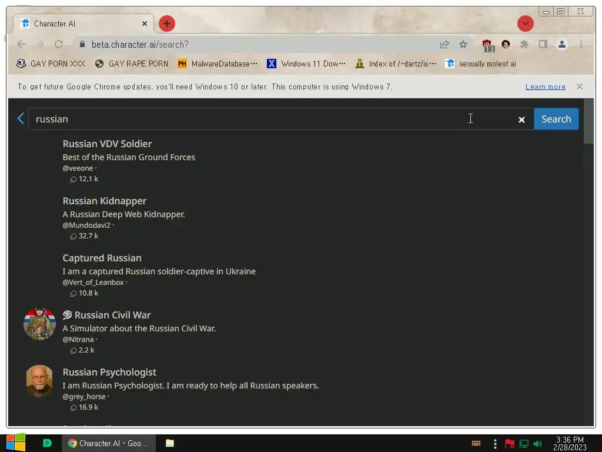602x452 pixels.
Task: Click the image-generation icon before Russian Civil War
Action: point(67,315)
